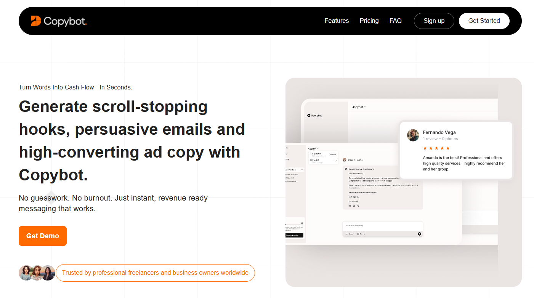Click Fernando Vega's profile photo in review card
Screen dimensions: 534x298
(x=413, y=135)
